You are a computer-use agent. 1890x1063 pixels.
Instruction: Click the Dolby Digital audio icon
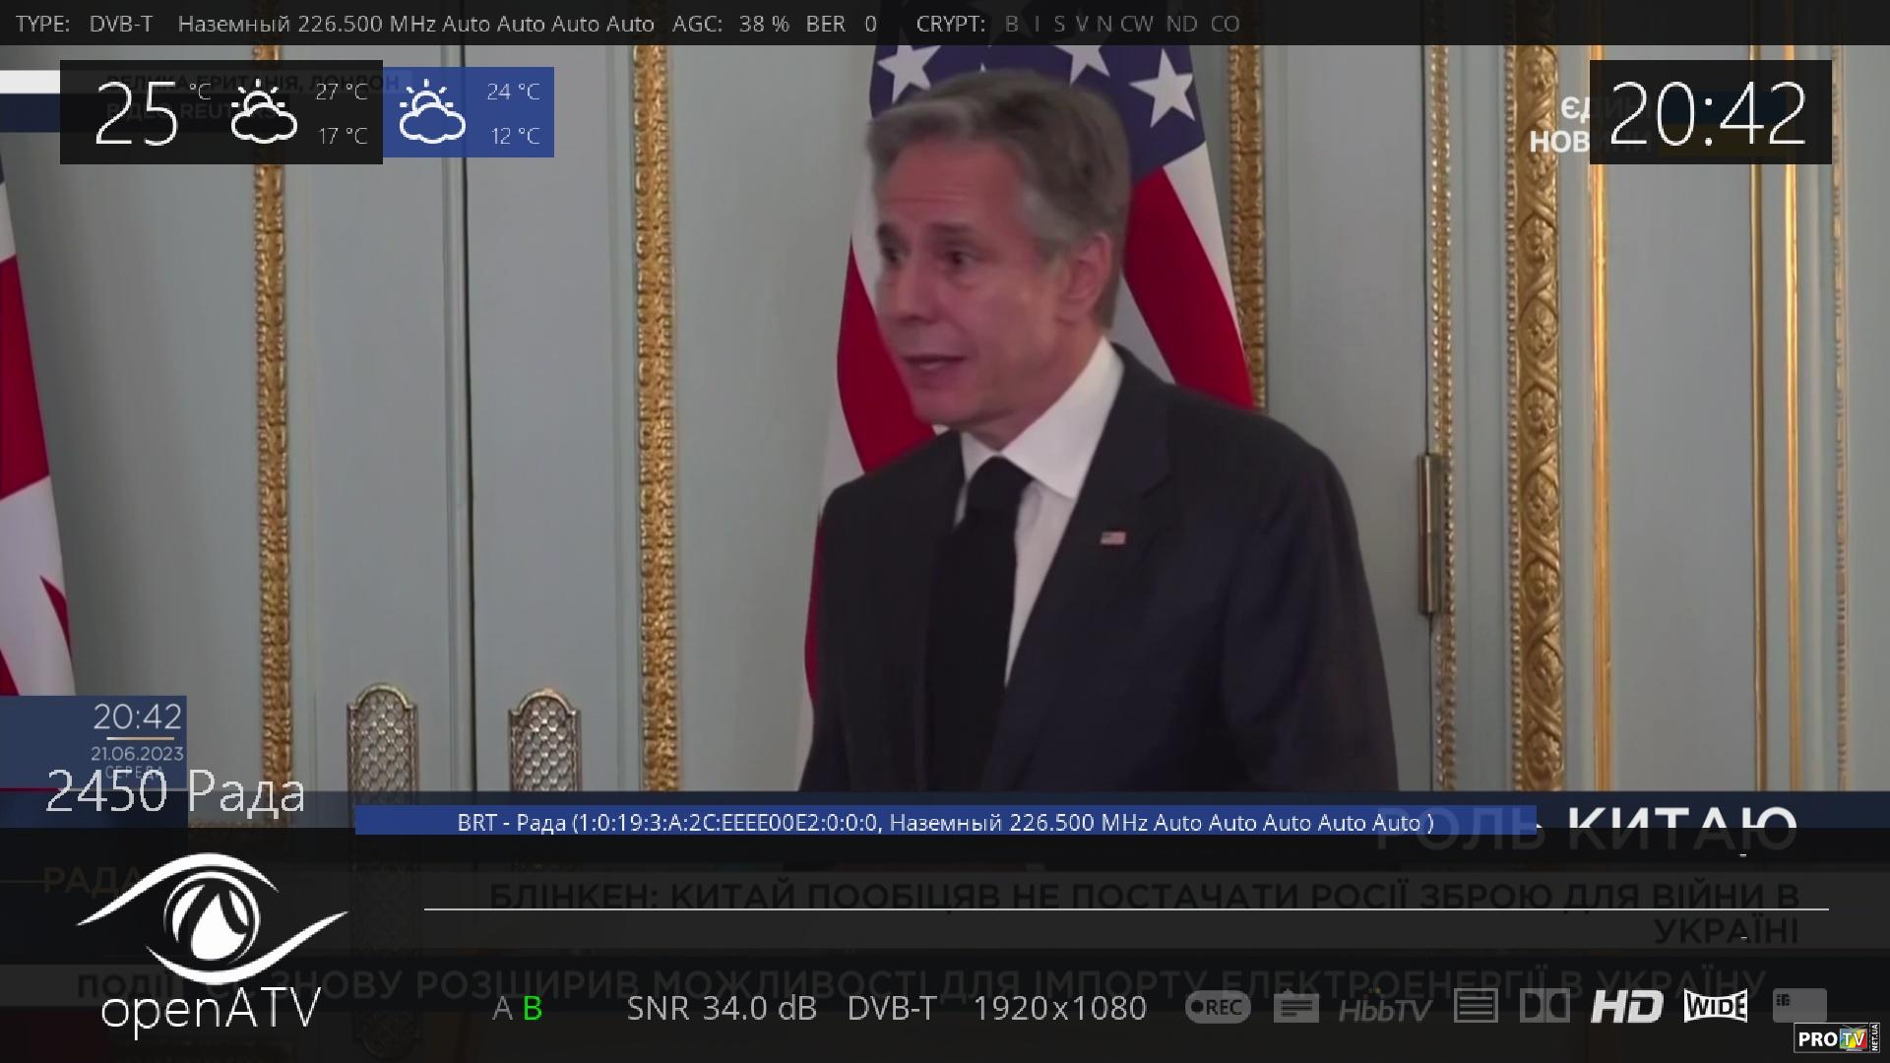[1544, 1007]
